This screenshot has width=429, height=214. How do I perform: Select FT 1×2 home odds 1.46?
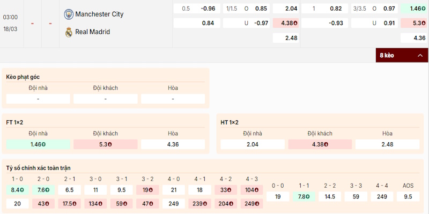coord(38,144)
